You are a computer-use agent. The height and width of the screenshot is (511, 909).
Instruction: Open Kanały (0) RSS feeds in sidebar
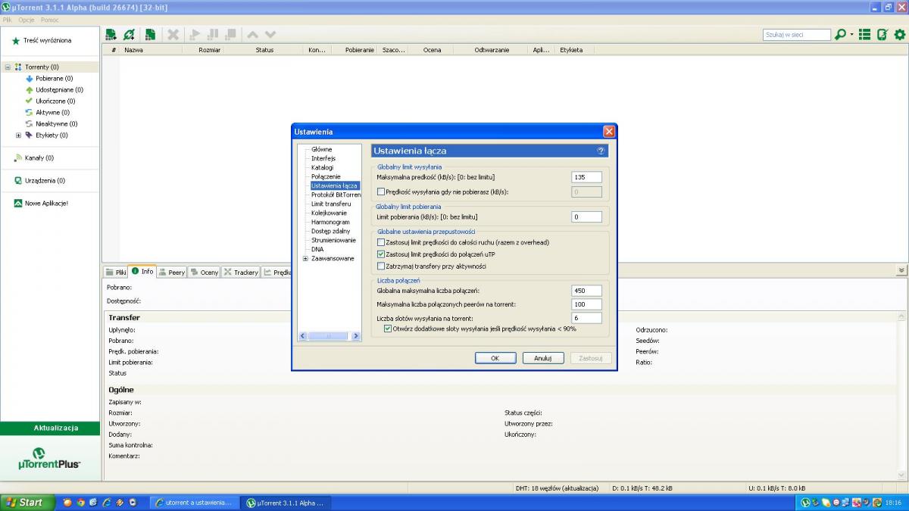tap(34, 158)
